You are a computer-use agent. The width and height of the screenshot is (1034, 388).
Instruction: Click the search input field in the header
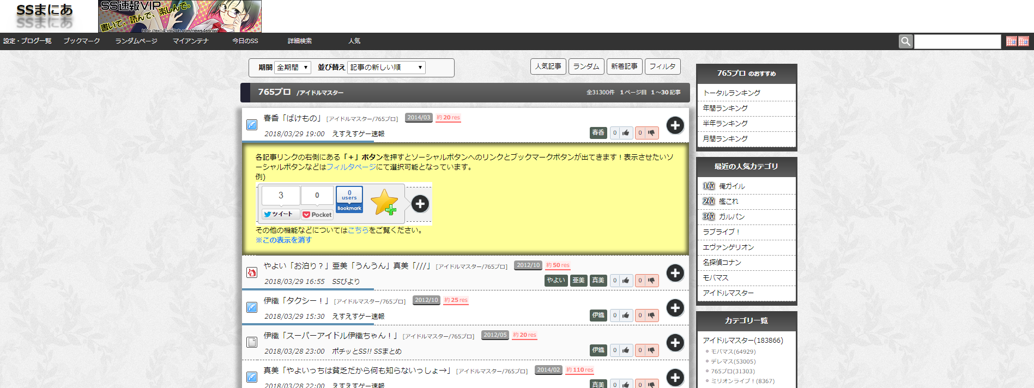tap(957, 41)
